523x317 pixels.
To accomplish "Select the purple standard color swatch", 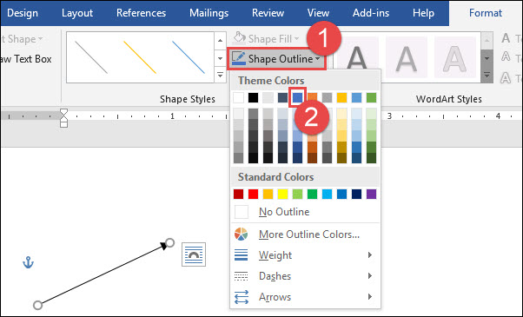I will click(x=371, y=194).
